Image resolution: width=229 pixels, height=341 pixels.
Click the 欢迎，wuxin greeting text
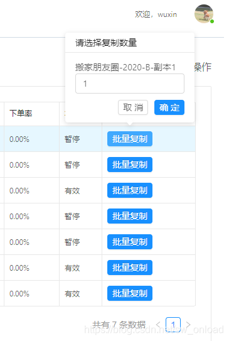[x=156, y=14]
